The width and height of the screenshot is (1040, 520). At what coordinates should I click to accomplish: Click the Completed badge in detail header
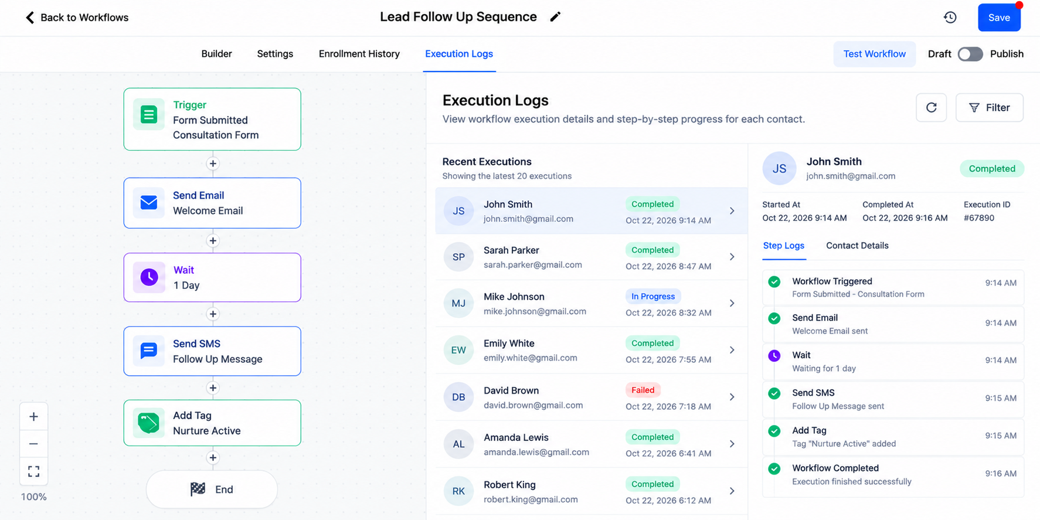[991, 169]
